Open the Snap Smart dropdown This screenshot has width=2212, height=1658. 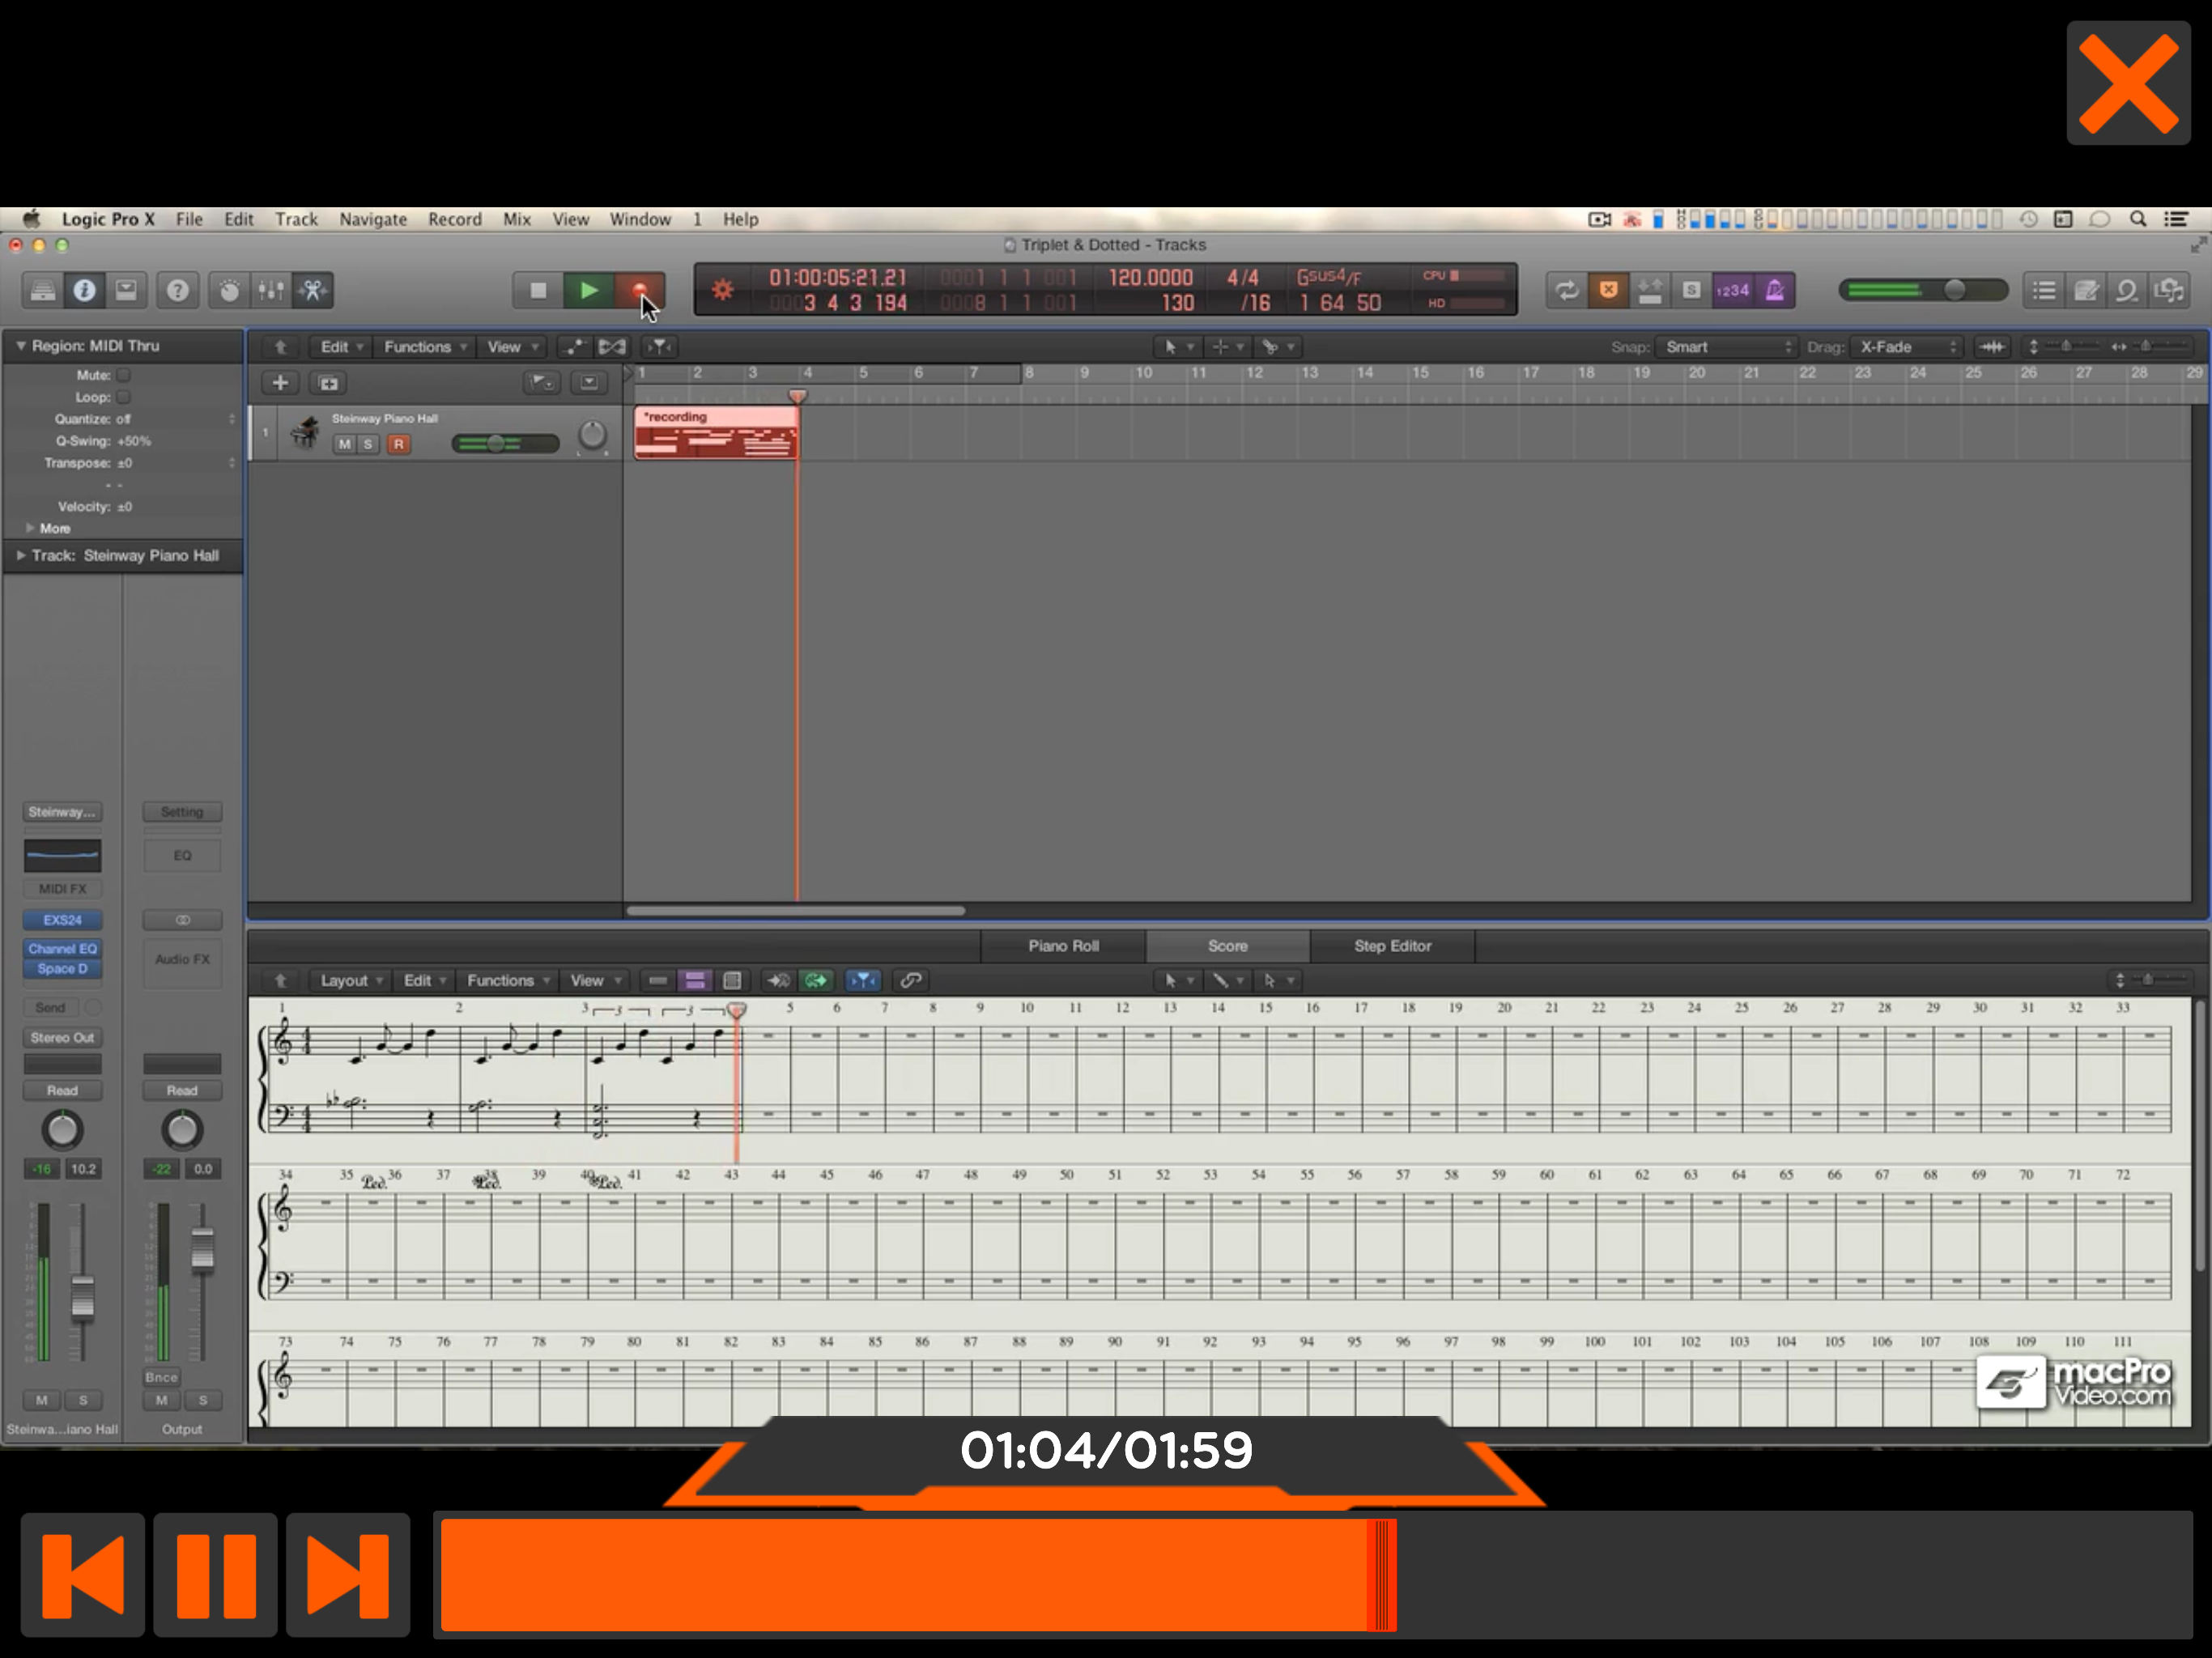1727,347
